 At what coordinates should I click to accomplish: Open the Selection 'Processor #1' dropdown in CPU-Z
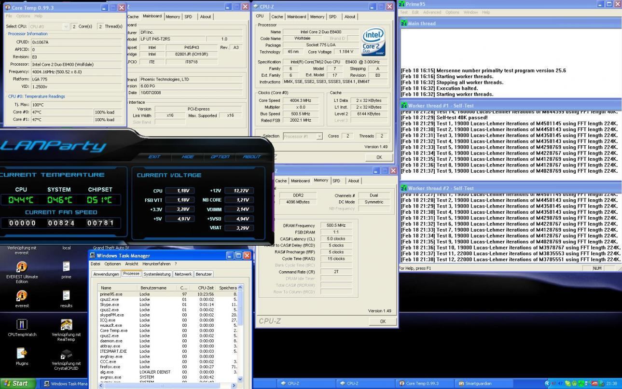[x=303, y=136]
